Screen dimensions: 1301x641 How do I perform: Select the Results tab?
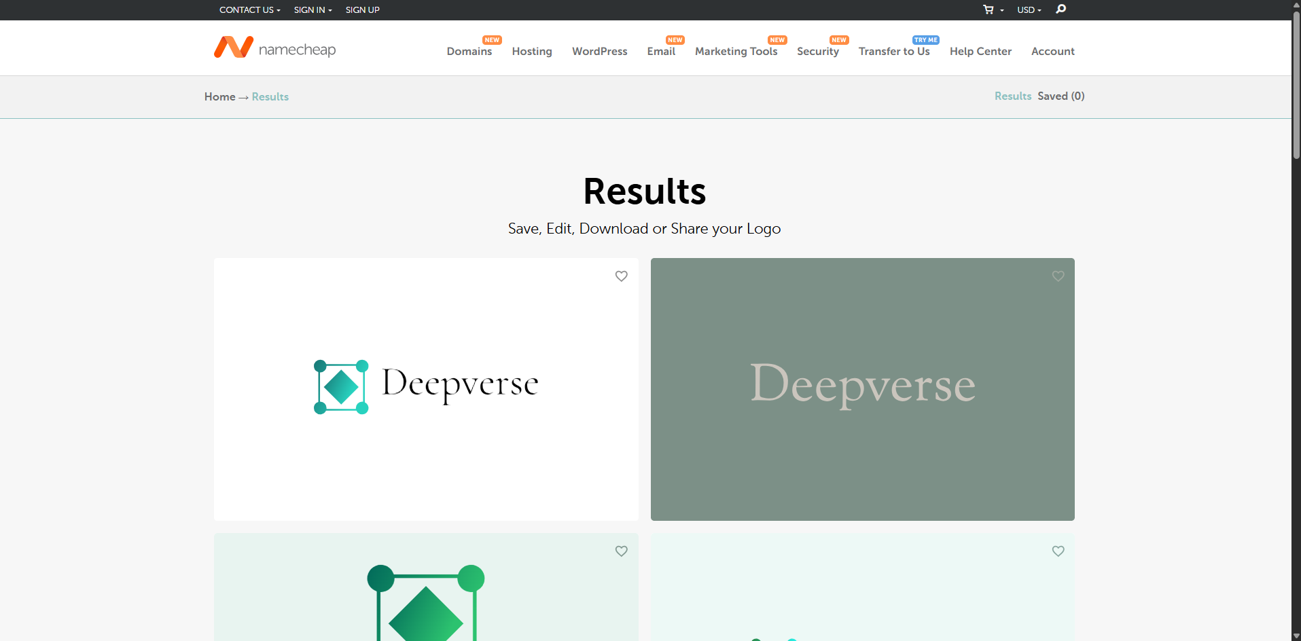pyautogui.click(x=1012, y=96)
